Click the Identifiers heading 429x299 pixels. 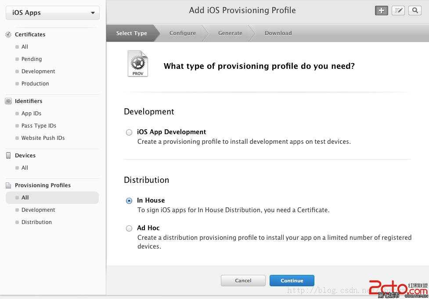coord(29,101)
